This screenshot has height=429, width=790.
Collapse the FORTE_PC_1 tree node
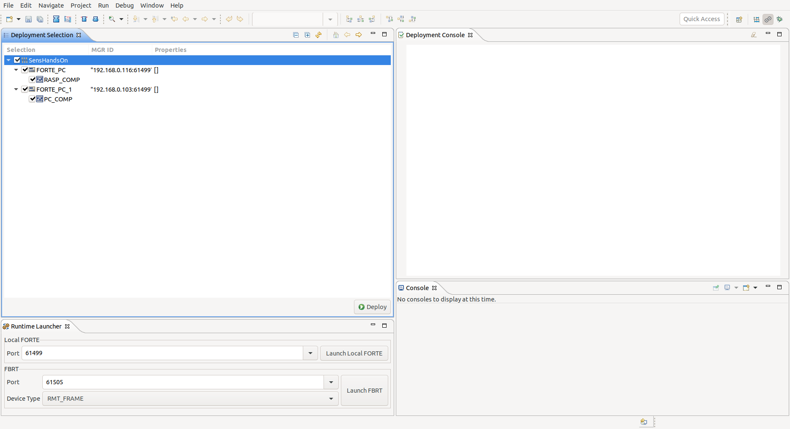click(16, 89)
